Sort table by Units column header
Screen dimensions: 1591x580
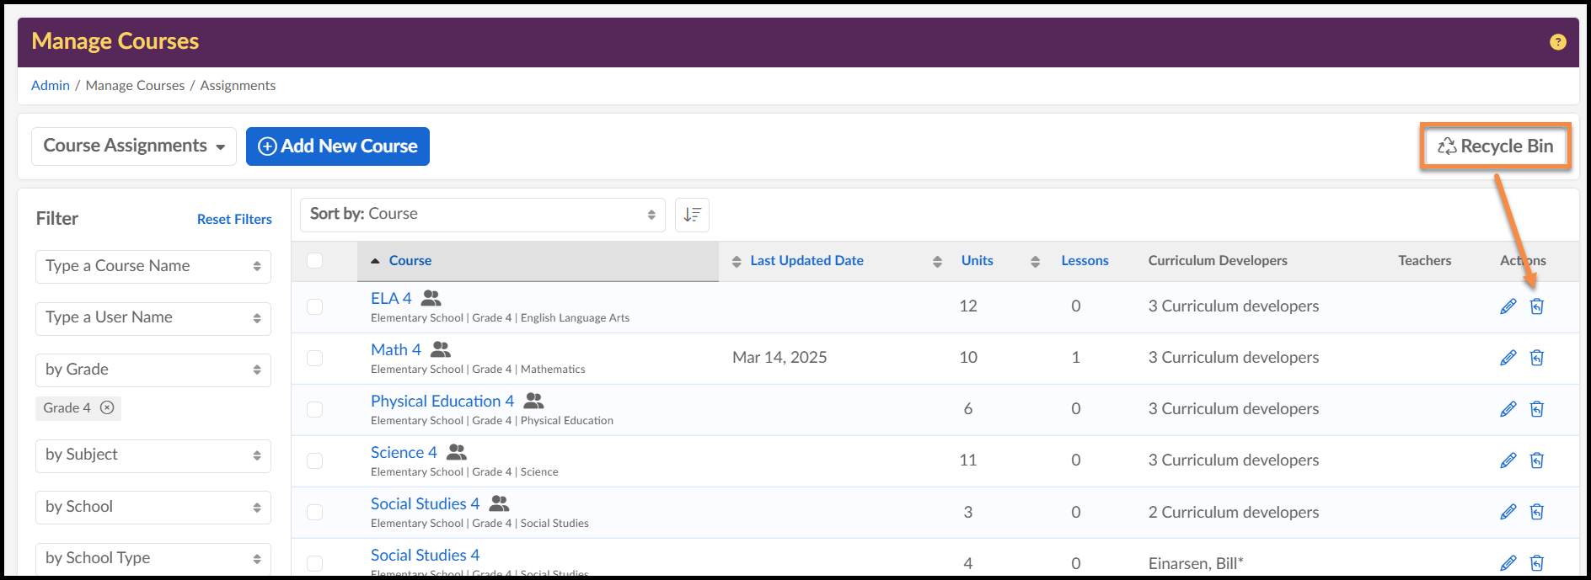(977, 261)
